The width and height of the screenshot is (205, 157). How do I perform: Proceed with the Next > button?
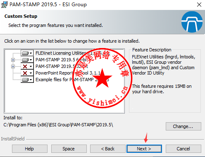(144, 149)
